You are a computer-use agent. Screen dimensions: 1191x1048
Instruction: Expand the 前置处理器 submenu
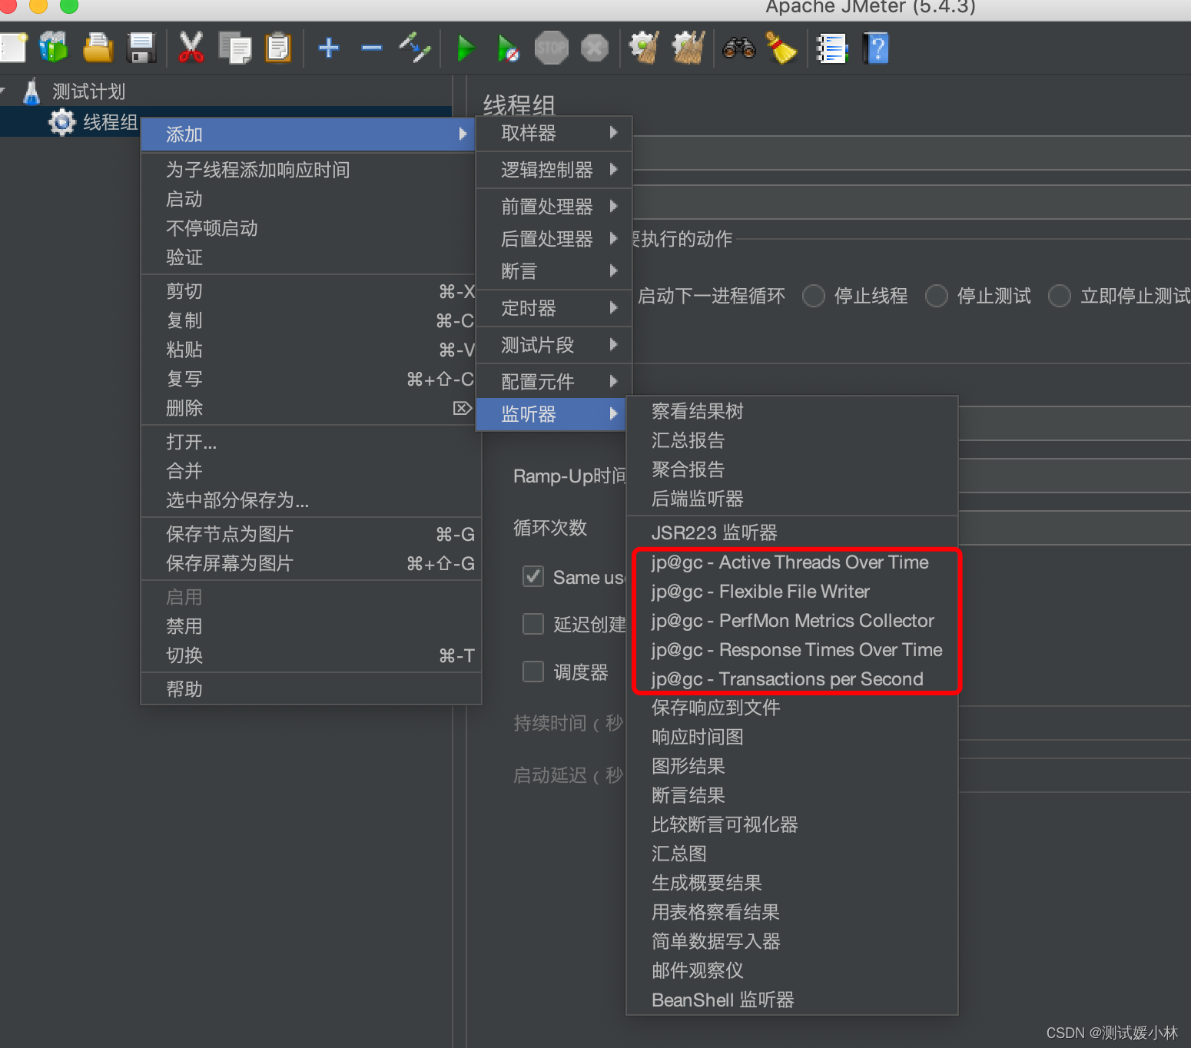554,206
